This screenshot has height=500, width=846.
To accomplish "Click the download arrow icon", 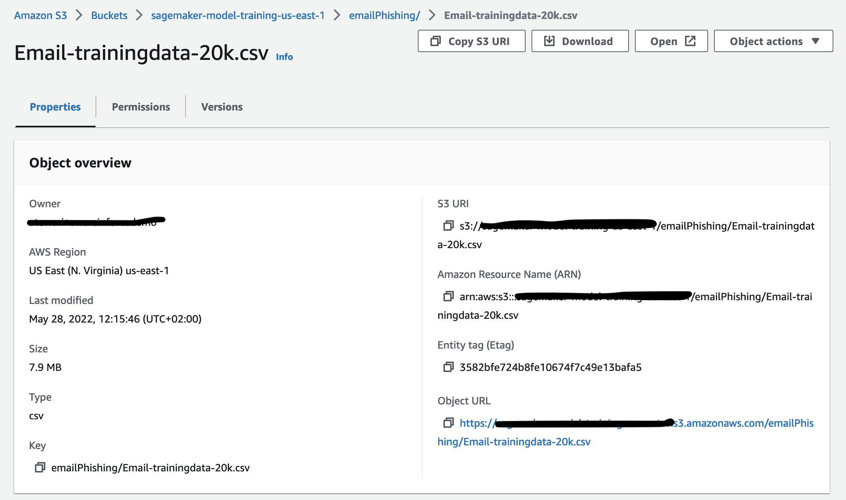I will [549, 41].
